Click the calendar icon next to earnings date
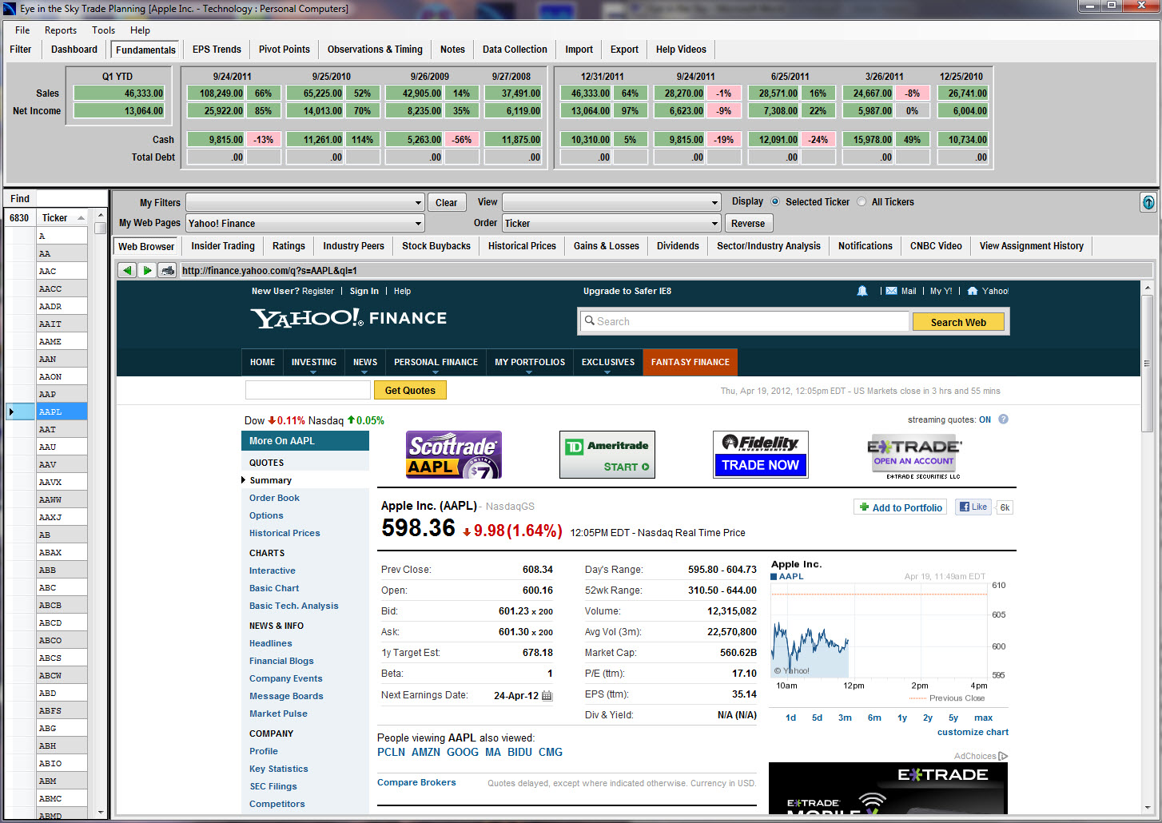Image resolution: width=1162 pixels, height=823 pixels. tap(547, 696)
